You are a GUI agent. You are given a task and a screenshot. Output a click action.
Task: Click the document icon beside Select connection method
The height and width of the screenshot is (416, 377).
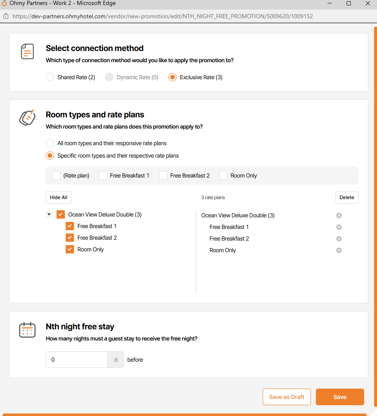pos(27,51)
